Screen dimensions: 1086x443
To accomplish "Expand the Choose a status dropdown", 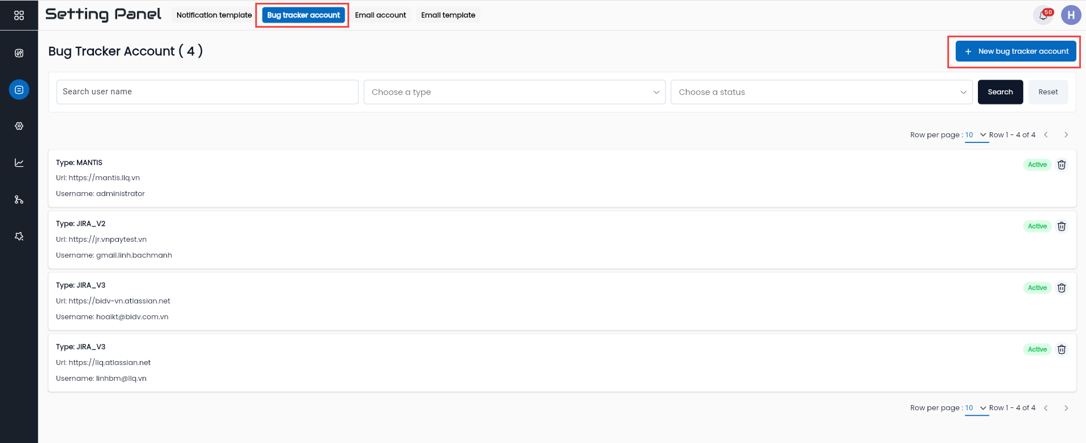I will [x=821, y=92].
